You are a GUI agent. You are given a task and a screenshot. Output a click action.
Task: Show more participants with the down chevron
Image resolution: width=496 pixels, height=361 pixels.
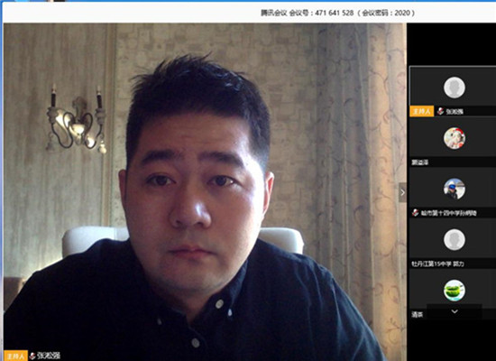pyautogui.click(x=455, y=311)
